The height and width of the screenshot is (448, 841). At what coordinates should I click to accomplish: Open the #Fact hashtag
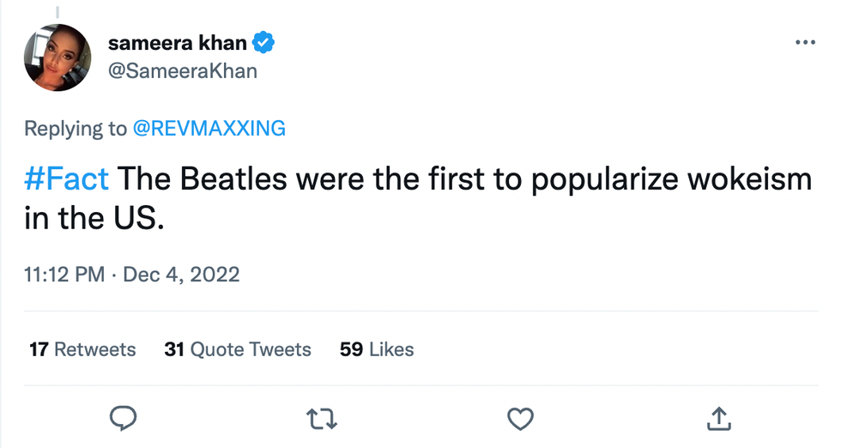66,179
